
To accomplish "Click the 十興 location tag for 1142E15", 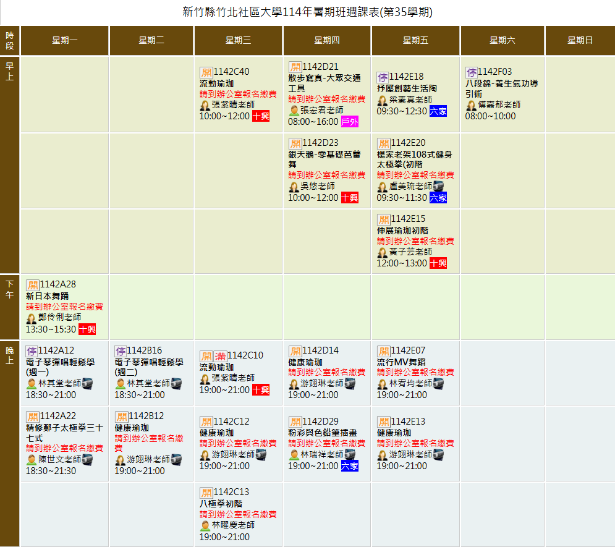I will click(x=438, y=263).
